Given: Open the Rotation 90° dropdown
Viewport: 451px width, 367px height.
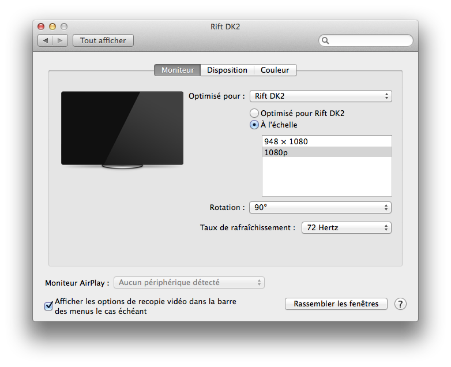Looking at the screenshot, I should coord(320,208).
